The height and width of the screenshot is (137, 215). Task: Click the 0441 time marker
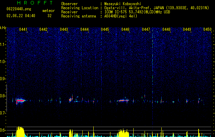(23, 29)
